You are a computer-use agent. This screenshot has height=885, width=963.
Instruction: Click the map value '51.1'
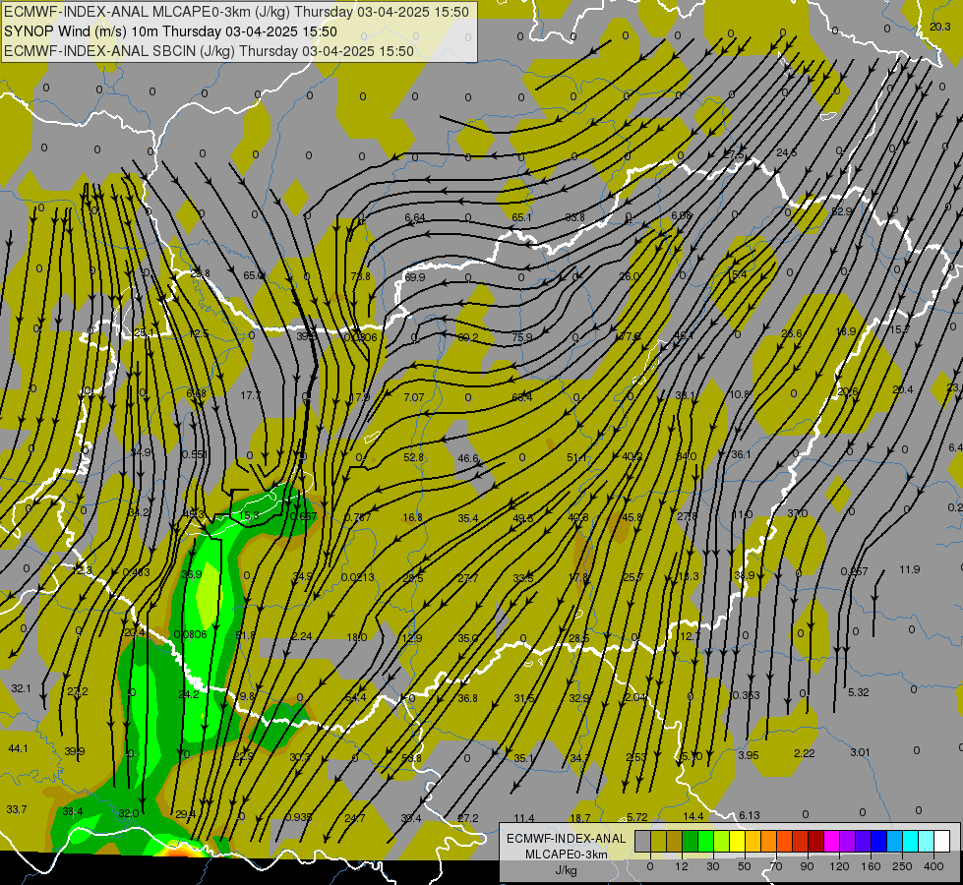(x=576, y=457)
